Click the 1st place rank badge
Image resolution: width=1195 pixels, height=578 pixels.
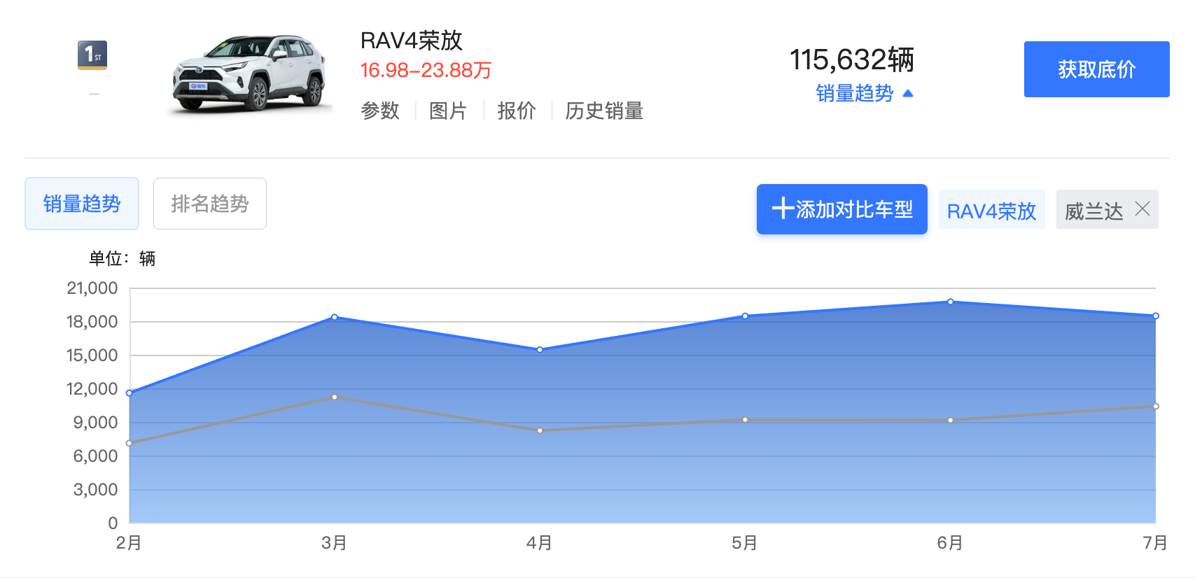point(92,55)
